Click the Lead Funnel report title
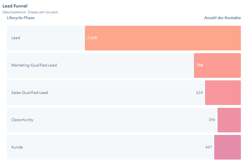247x164 pixels. point(15,6)
